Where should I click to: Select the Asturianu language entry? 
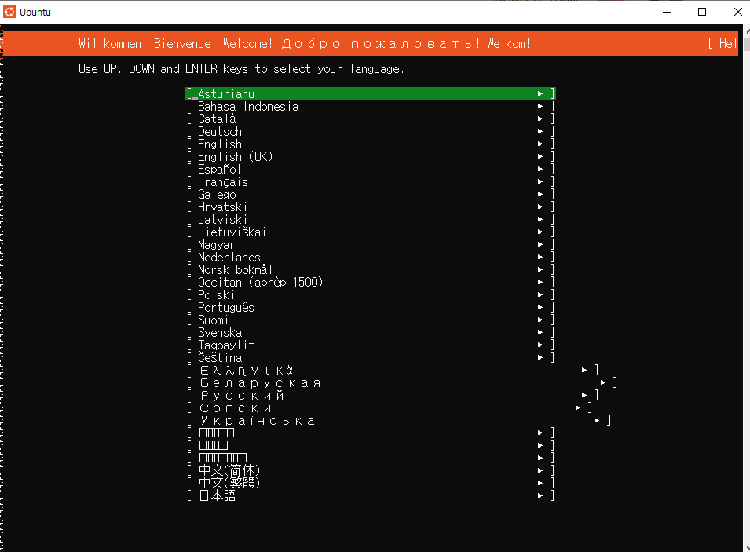click(371, 93)
